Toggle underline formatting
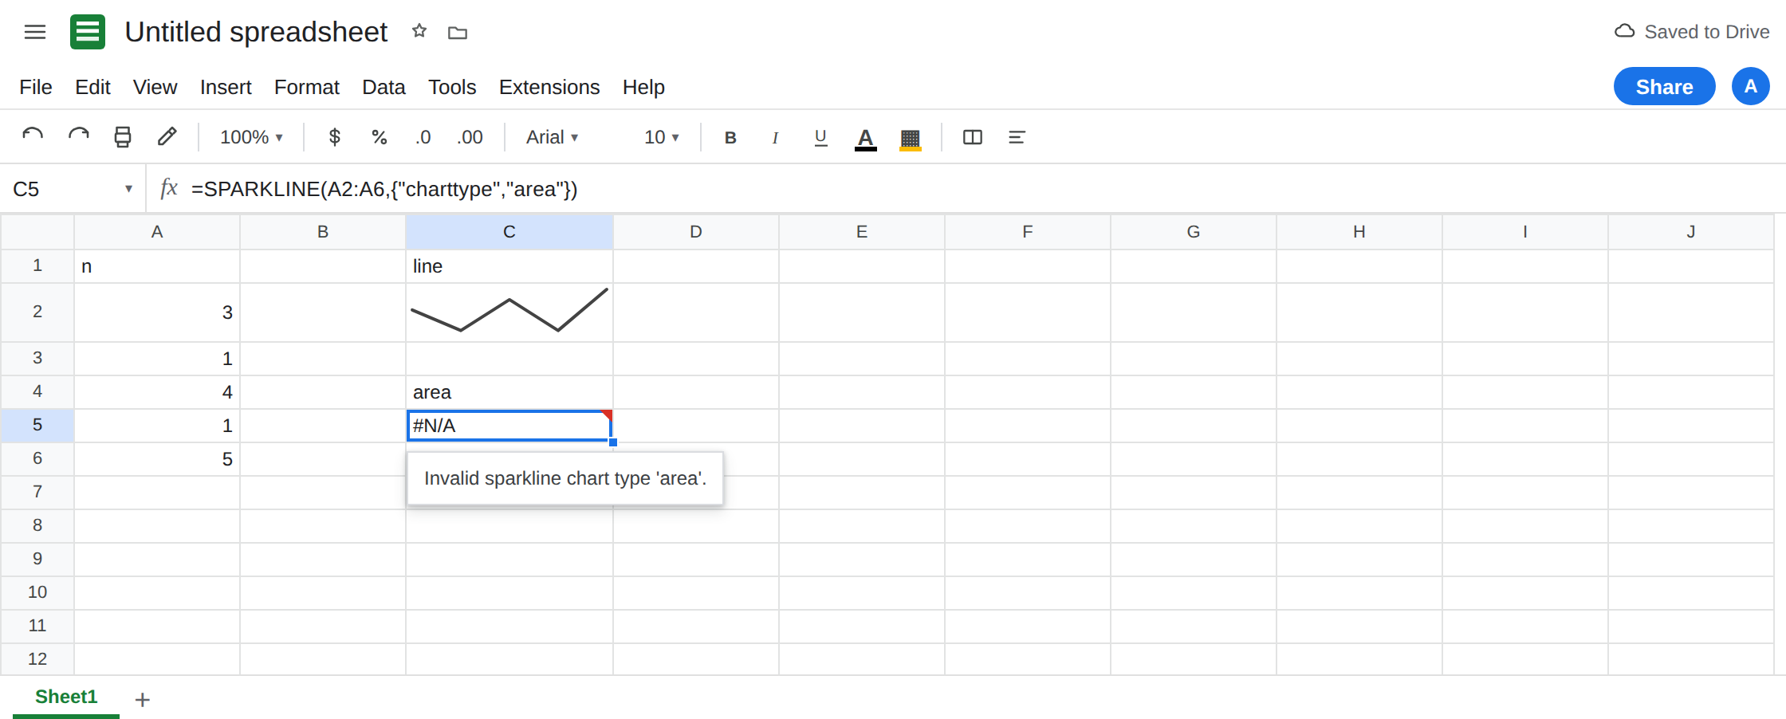This screenshot has height=719, width=1786. coord(820,137)
